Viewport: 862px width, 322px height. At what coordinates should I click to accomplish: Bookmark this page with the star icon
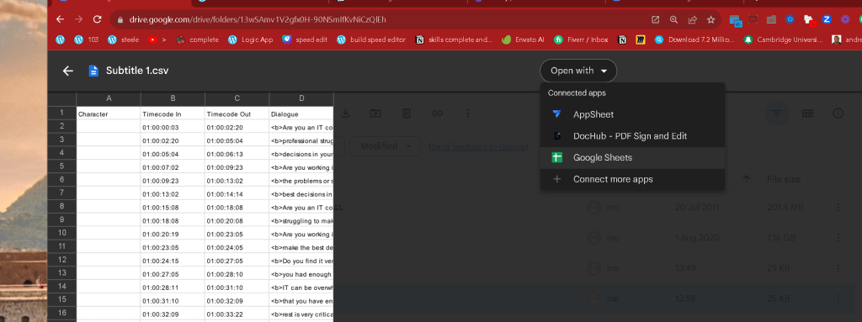[710, 19]
